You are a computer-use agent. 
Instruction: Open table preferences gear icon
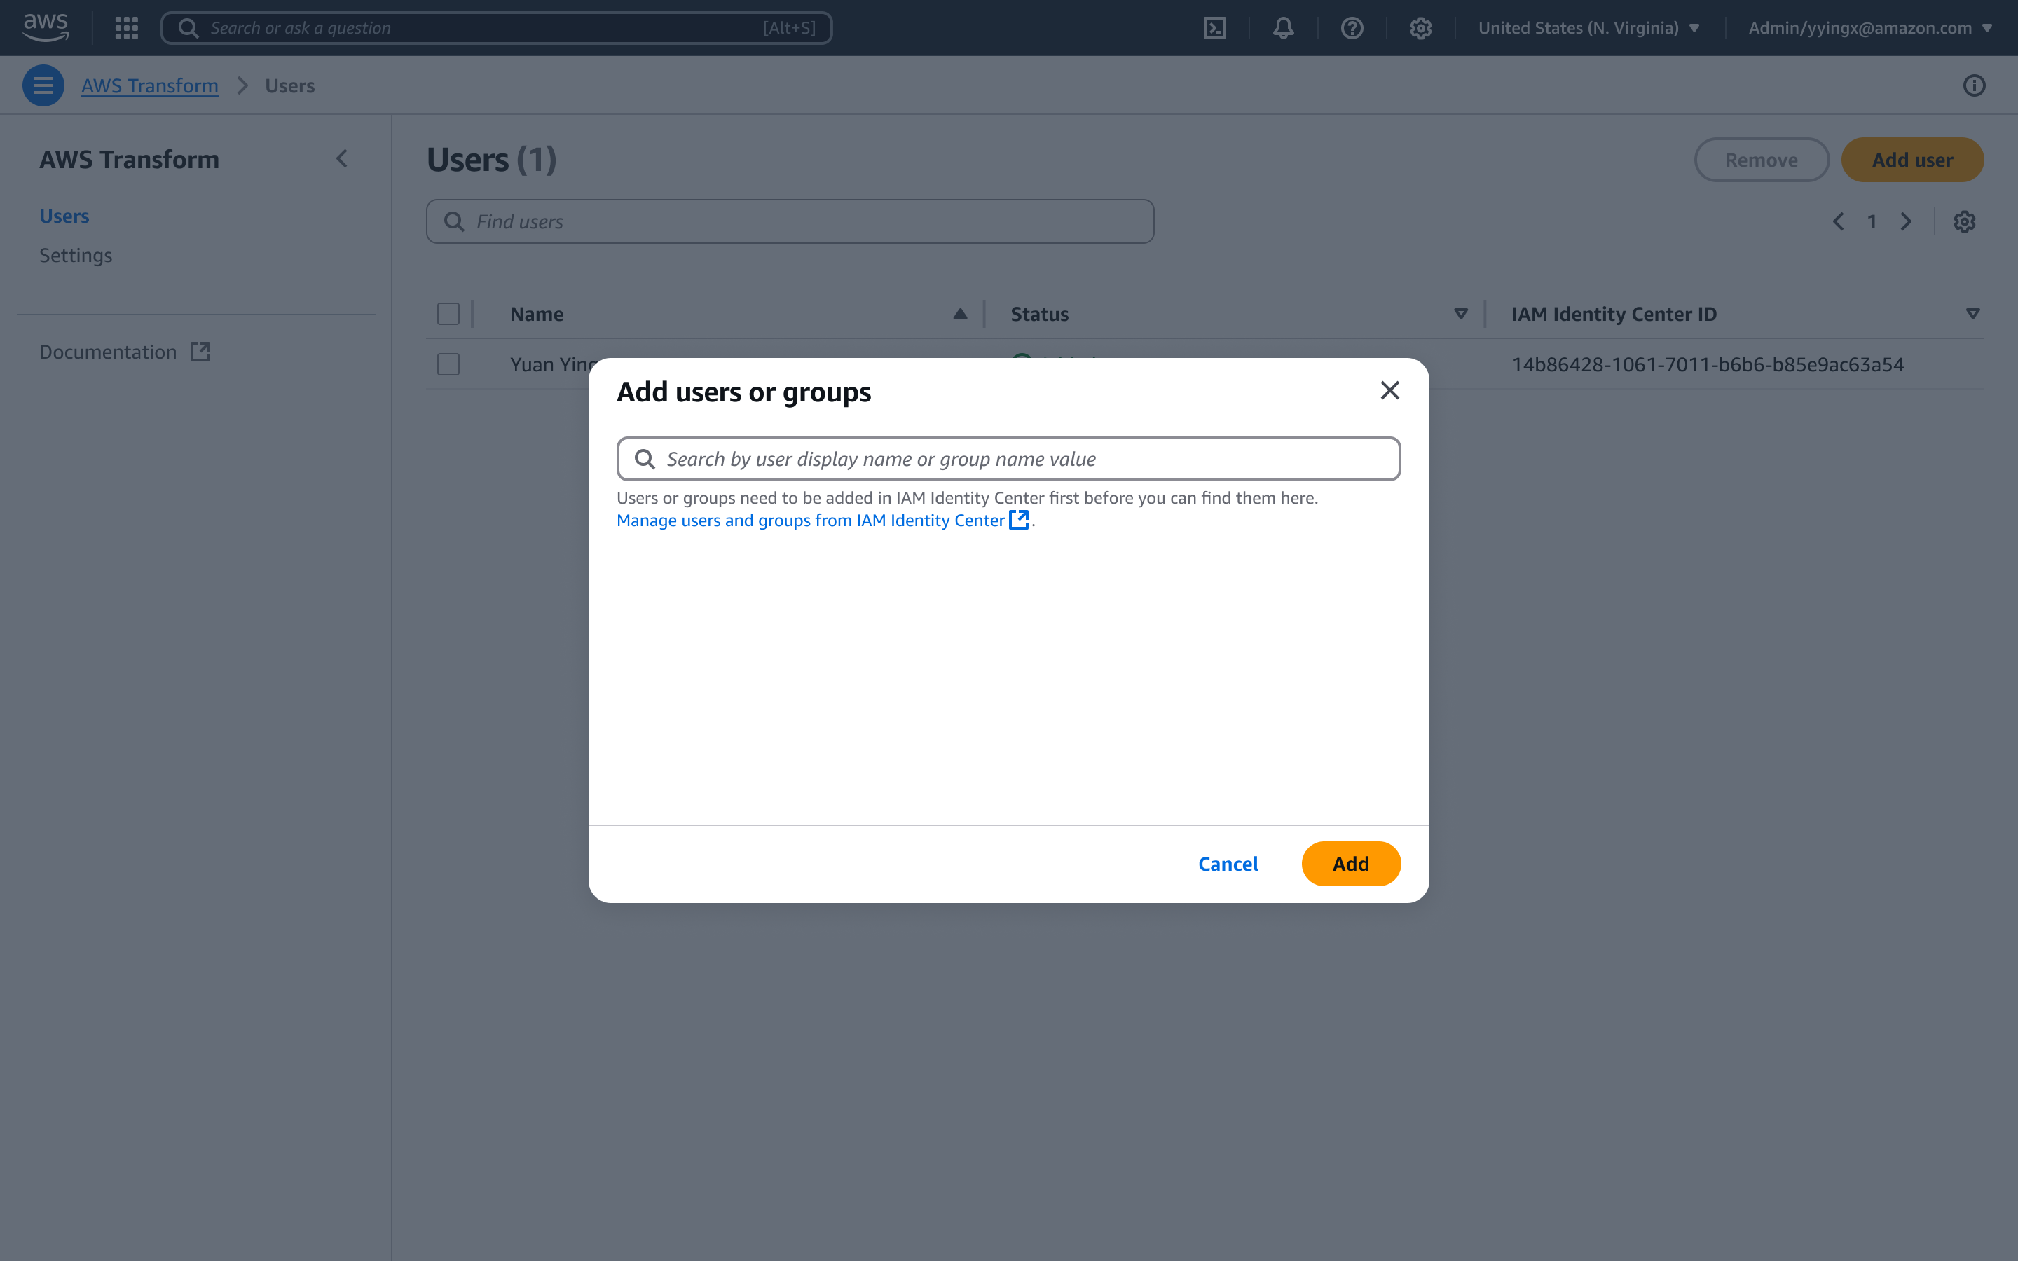1964,222
